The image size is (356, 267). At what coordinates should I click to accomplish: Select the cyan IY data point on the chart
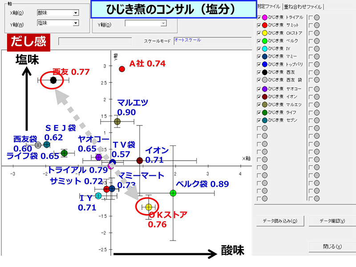tap(98, 196)
